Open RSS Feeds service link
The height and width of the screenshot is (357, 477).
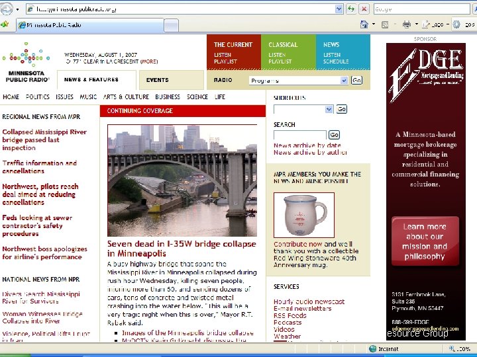[x=290, y=315]
